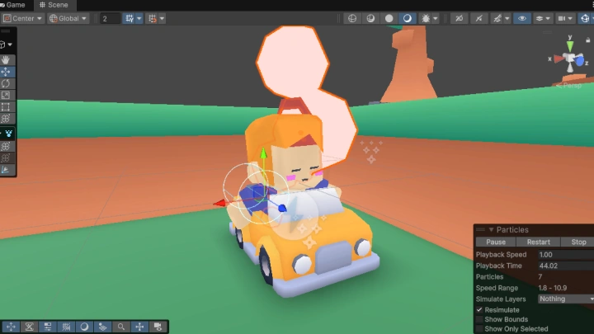This screenshot has height=334, width=594.
Task: Toggle the move arrows overlay button in bottom bar
Action: [x=11, y=327]
